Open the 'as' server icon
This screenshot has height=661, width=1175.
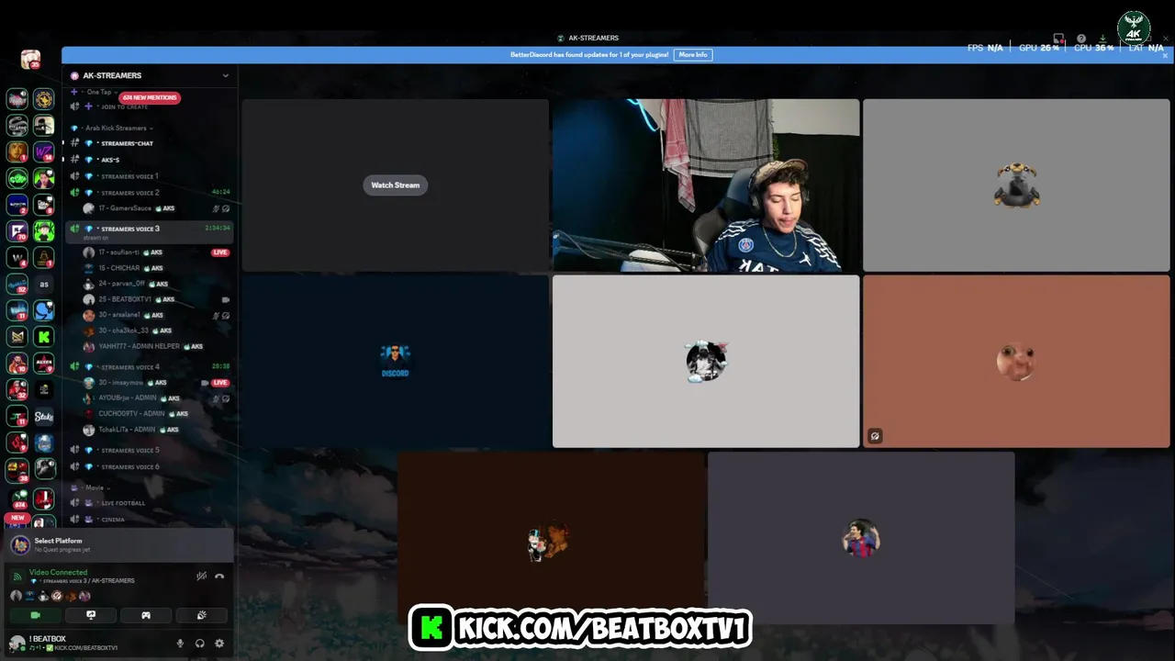pyautogui.click(x=44, y=285)
